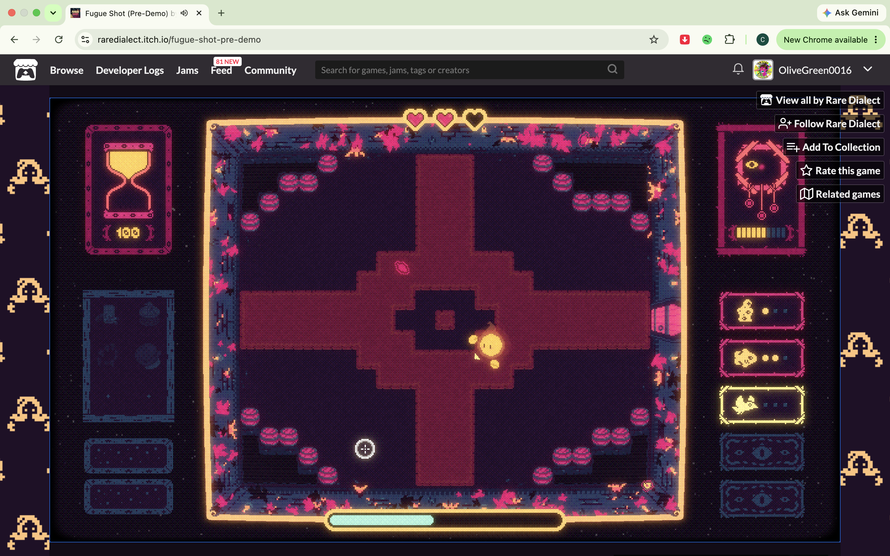Open the Chrome profile avatar
This screenshot has width=890, height=556.
(762, 40)
